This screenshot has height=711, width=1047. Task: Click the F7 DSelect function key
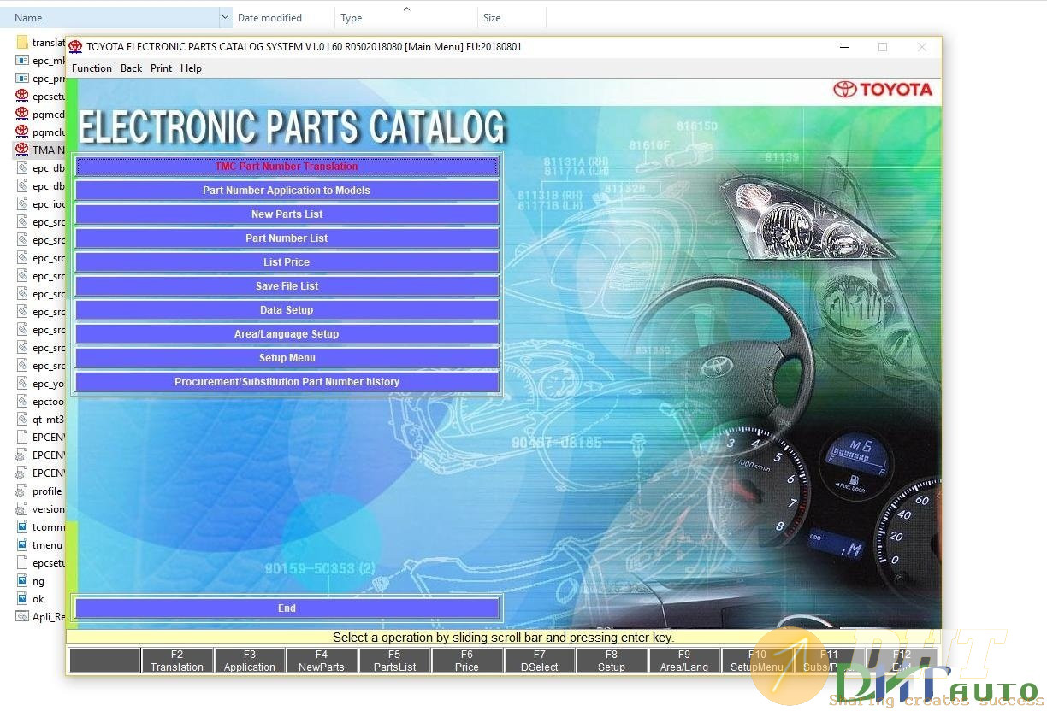(x=539, y=661)
